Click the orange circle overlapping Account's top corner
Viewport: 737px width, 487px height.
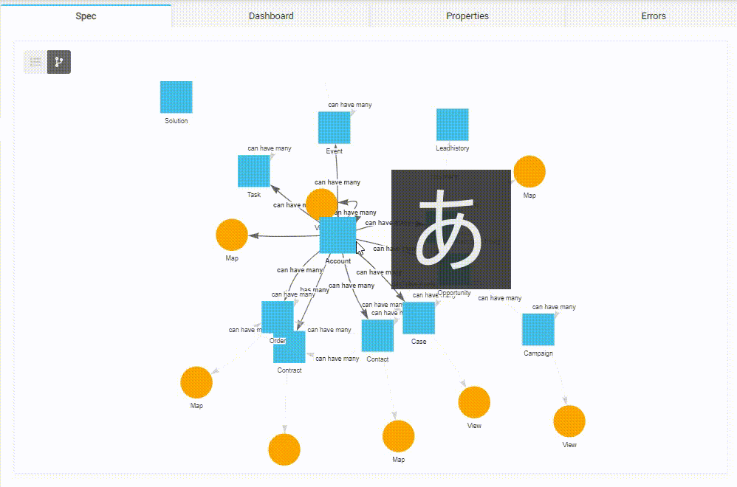[321, 204]
